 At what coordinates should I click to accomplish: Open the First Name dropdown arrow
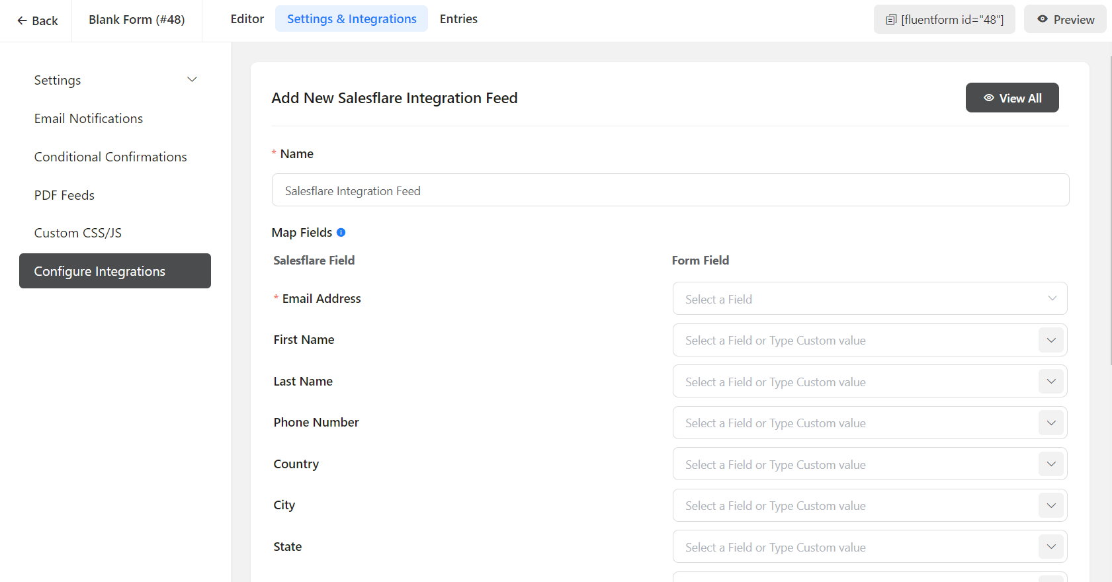pos(1050,341)
